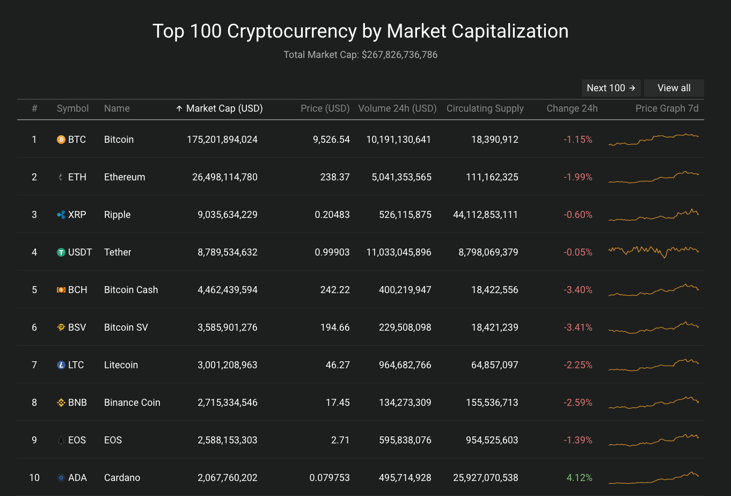Click the Tether USDT logo icon
The width and height of the screenshot is (731, 496).
pyautogui.click(x=61, y=252)
